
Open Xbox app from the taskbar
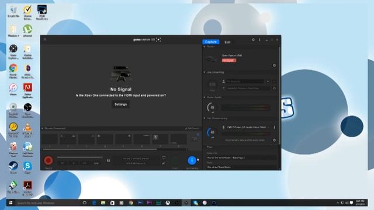point(168,203)
